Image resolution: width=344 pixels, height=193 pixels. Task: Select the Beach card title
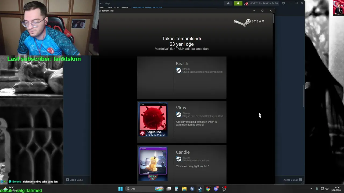(182, 64)
